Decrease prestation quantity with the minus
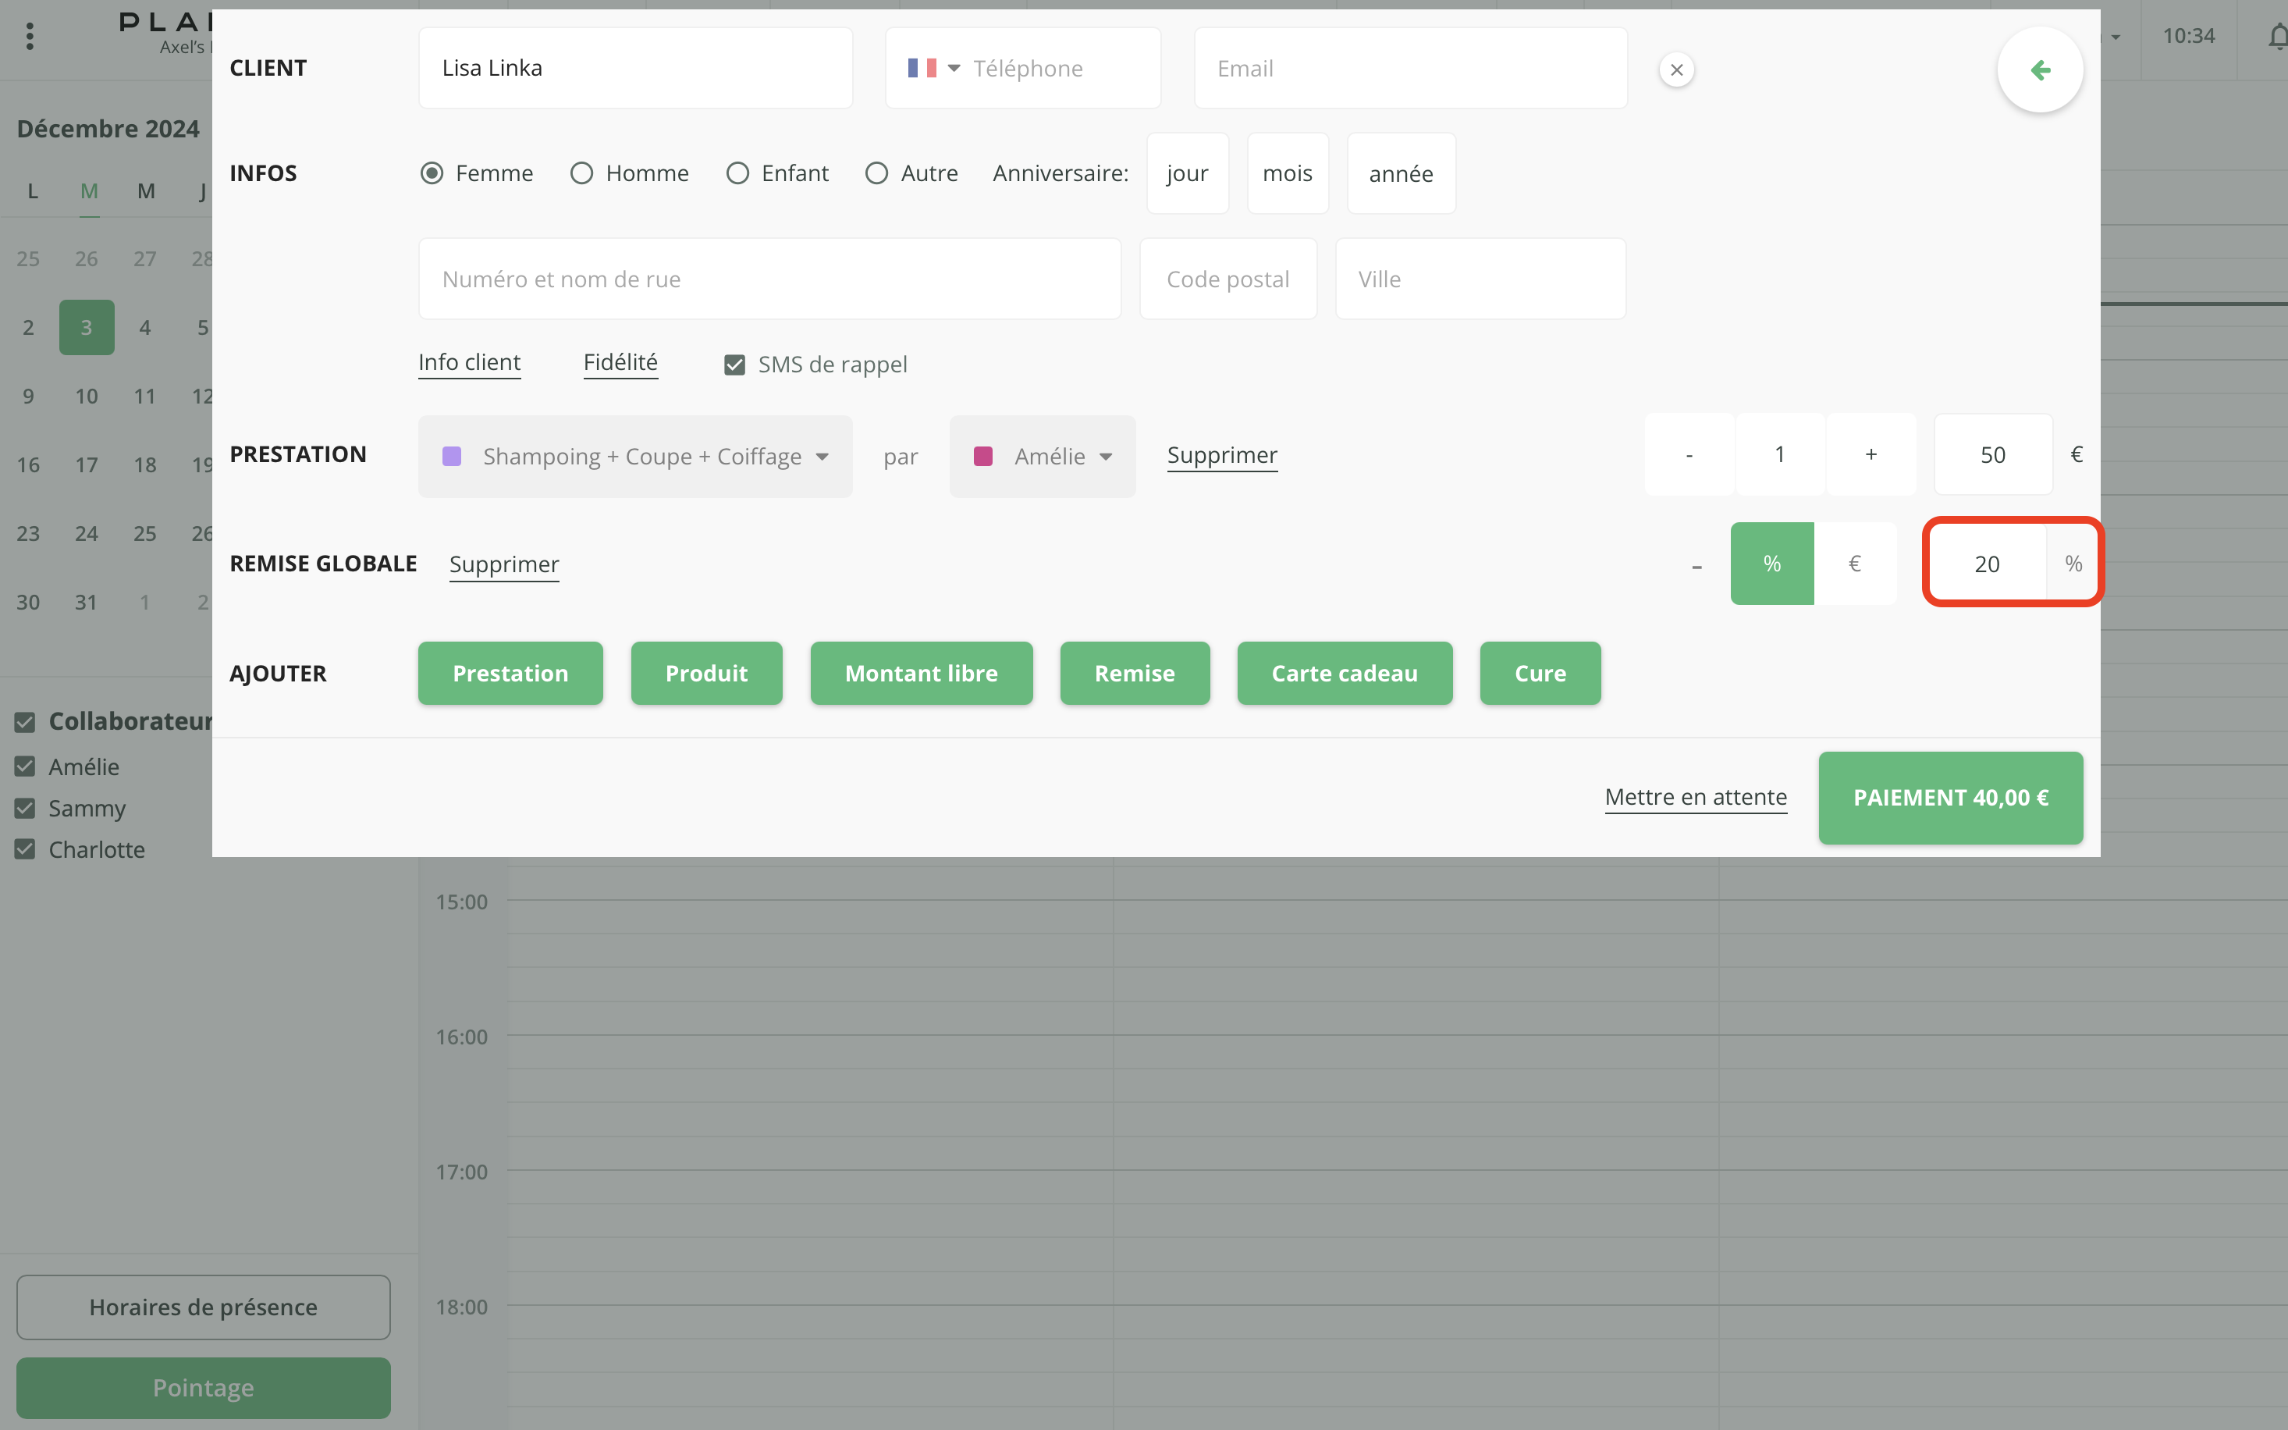2288x1430 pixels. 1689,454
